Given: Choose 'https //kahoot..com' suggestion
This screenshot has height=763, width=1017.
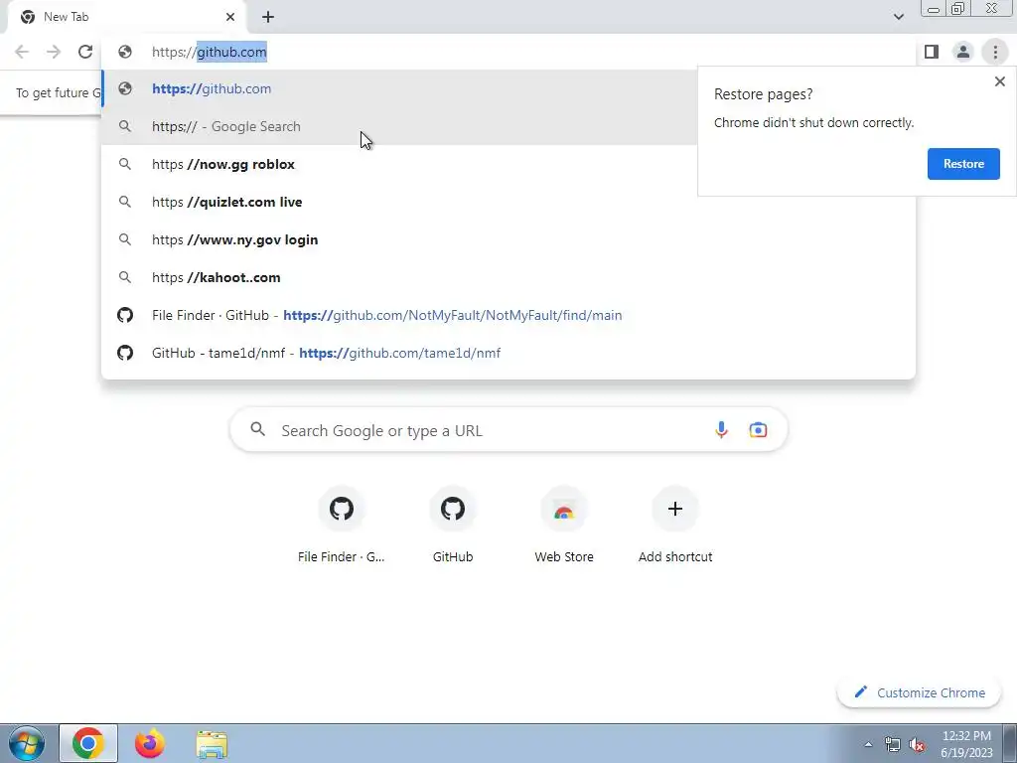Looking at the screenshot, I should [508, 277].
